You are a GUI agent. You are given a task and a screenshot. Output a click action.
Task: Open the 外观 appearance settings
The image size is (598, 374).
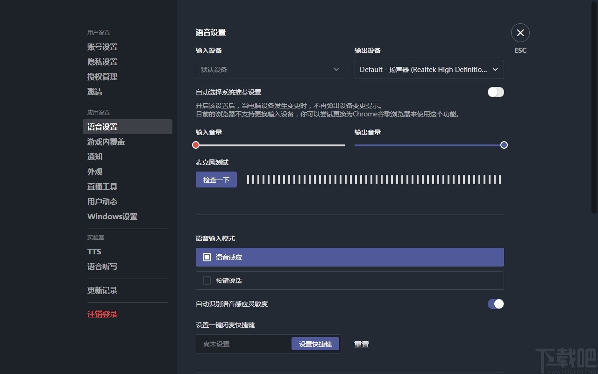coord(95,172)
